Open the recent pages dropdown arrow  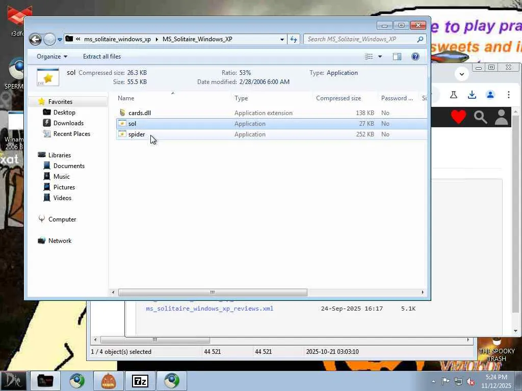pyautogui.click(x=60, y=39)
